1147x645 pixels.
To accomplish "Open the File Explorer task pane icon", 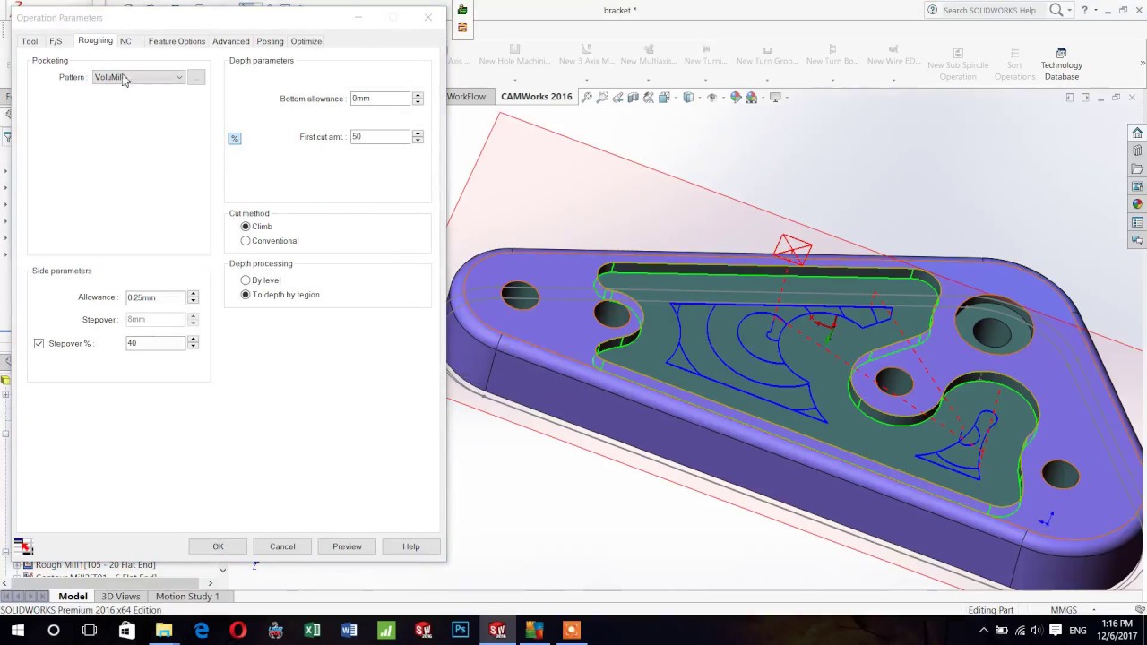I will (1137, 168).
